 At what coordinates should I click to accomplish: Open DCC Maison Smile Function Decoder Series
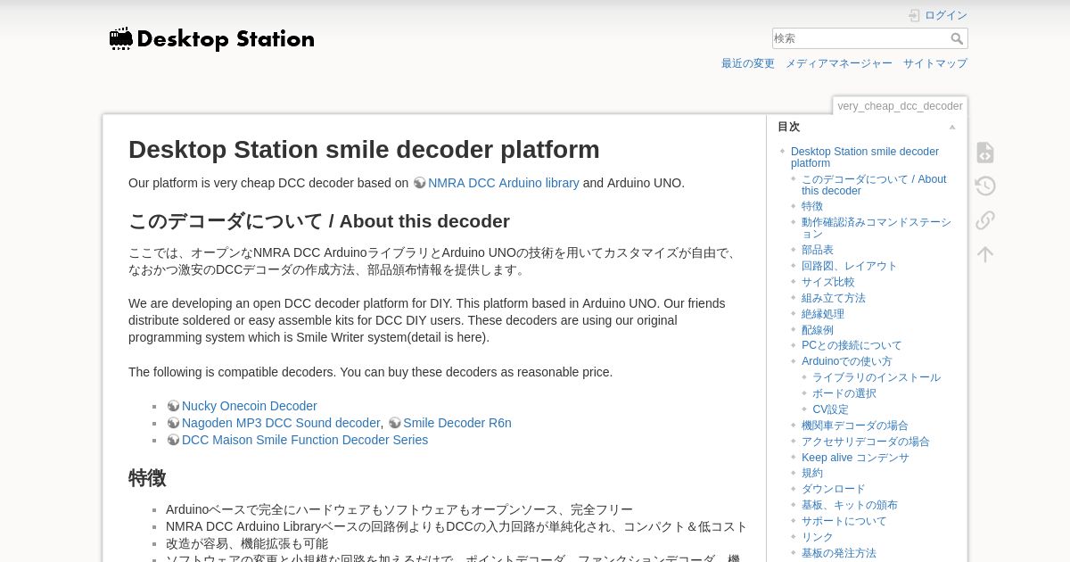[x=305, y=440]
